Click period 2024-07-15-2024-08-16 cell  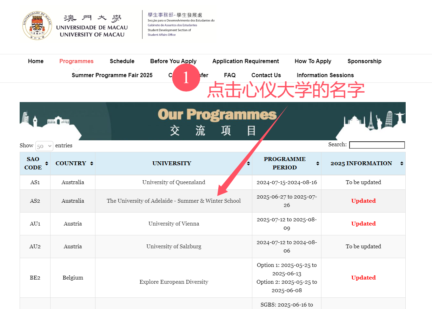pos(287,182)
